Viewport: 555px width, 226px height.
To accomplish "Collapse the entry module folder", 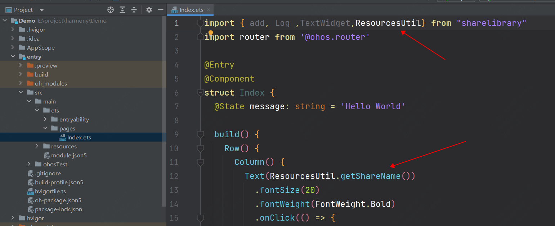I will [x=13, y=56].
